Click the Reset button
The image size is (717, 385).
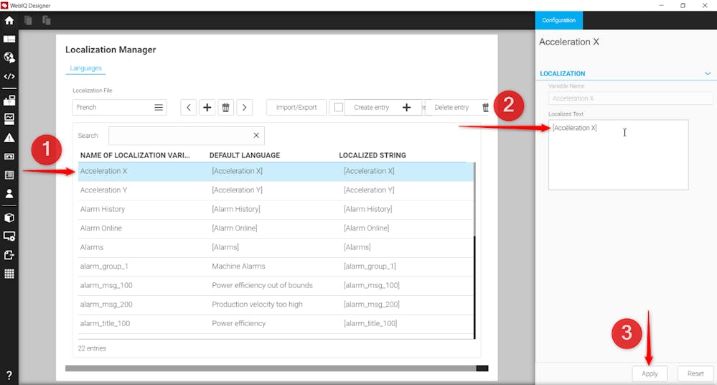click(x=695, y=374)
